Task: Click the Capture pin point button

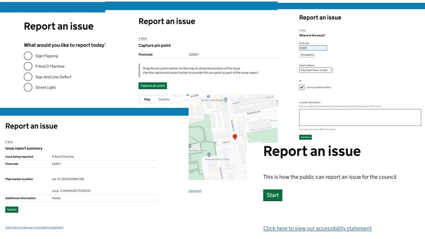Action: click(152, 86)
